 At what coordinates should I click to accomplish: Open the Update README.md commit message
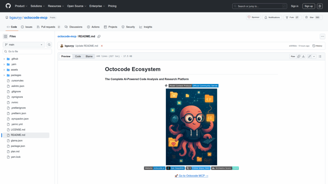click(86, 46)
